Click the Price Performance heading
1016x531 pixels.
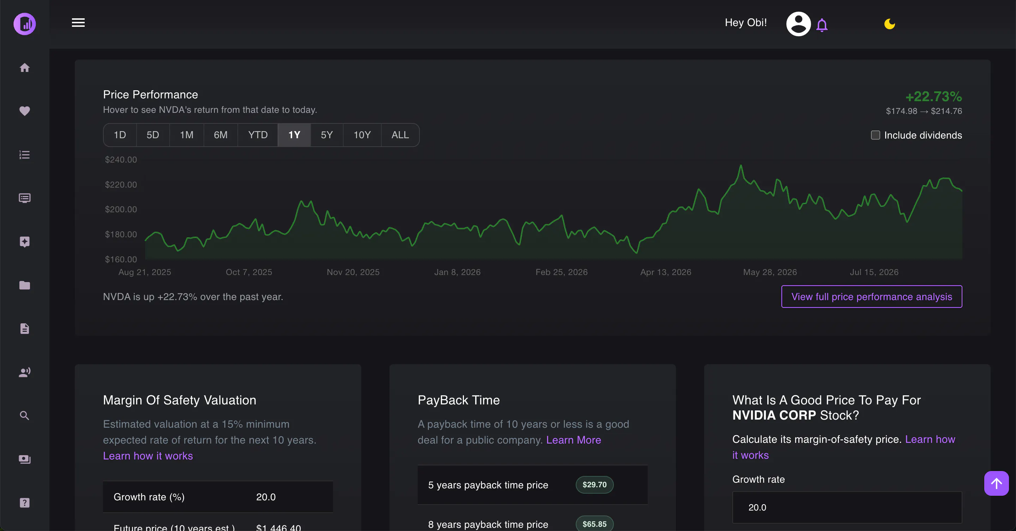[x=150, y=94]
